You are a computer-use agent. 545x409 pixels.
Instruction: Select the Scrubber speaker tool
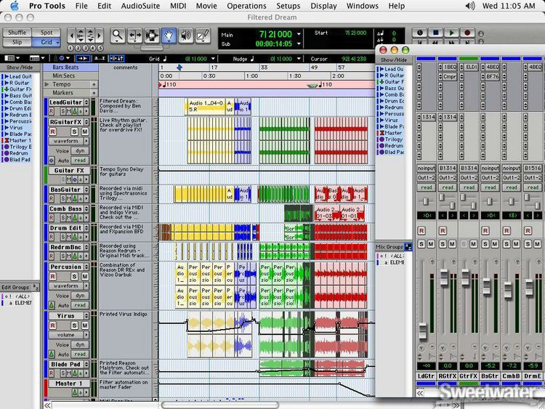(x=185, y=36)
